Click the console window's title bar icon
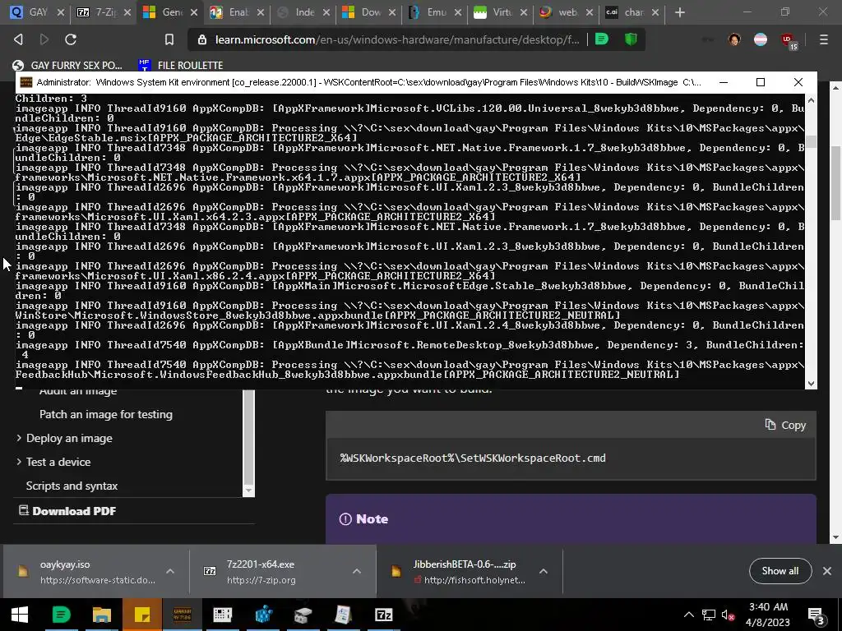This screenshot has width=842, height=631. [x=25, y=82]
